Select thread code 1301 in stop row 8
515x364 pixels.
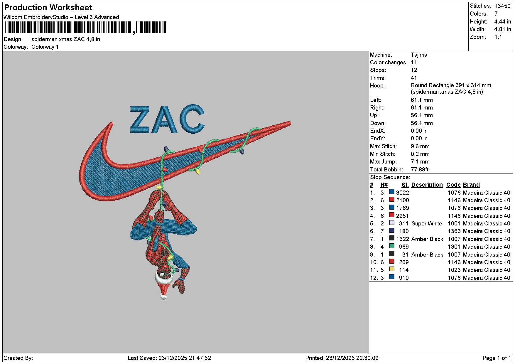click(454, 247)
